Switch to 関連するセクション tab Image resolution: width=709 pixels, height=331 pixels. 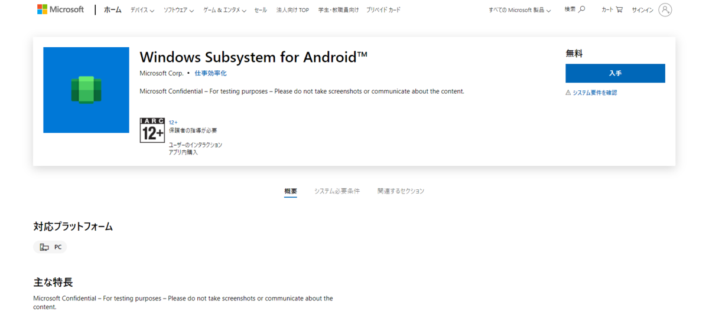[x=401, y=191]
